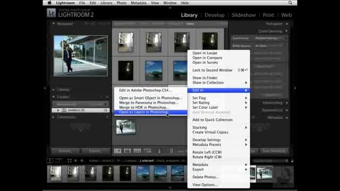Screen dimensions: 340x191
Task: Open the Photo menu in menu bar
Action: pos(122,3)
